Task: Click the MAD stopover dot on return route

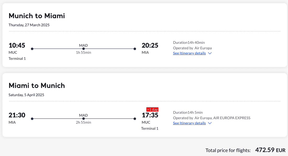Action: [84, 119]
